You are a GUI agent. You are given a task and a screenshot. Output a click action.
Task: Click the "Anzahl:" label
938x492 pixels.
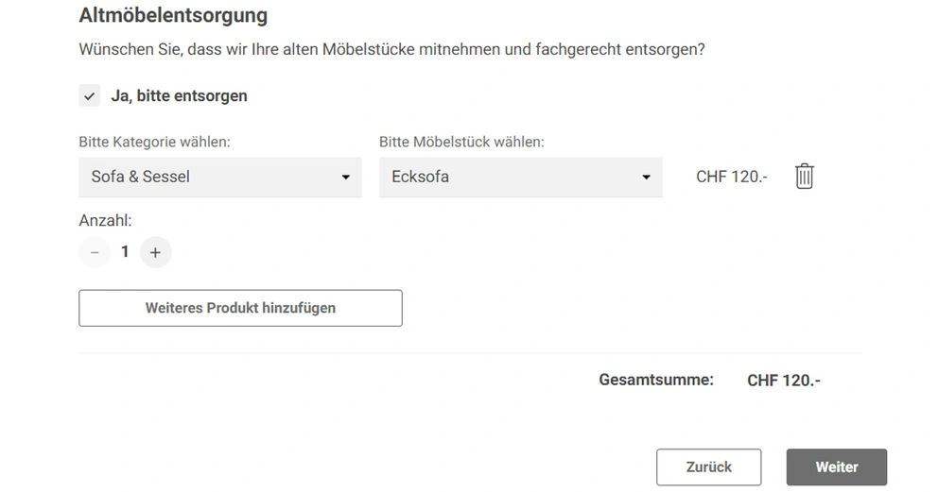click(x=105, y=221)
